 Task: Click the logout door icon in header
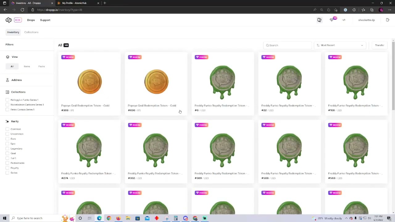[388, 20]
